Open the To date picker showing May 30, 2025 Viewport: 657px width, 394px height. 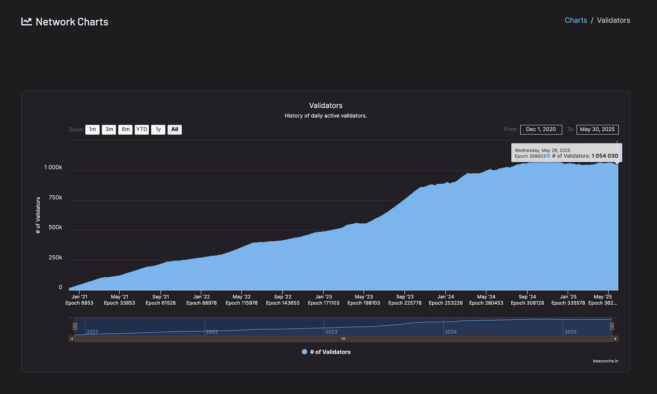pos(597,129)
